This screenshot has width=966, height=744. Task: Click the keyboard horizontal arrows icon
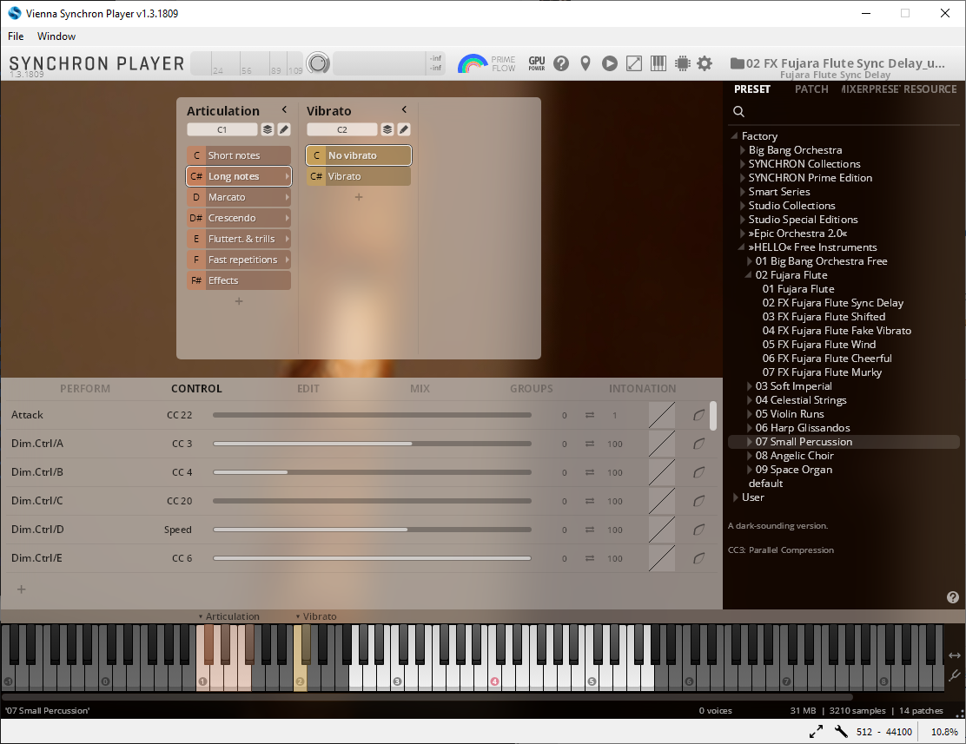click(x=955, y=655)
